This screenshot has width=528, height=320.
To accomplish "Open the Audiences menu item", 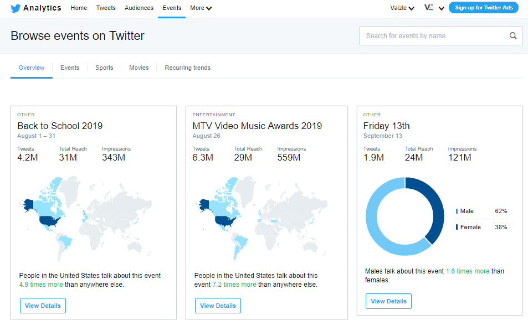I will click(x=139, y=8).
